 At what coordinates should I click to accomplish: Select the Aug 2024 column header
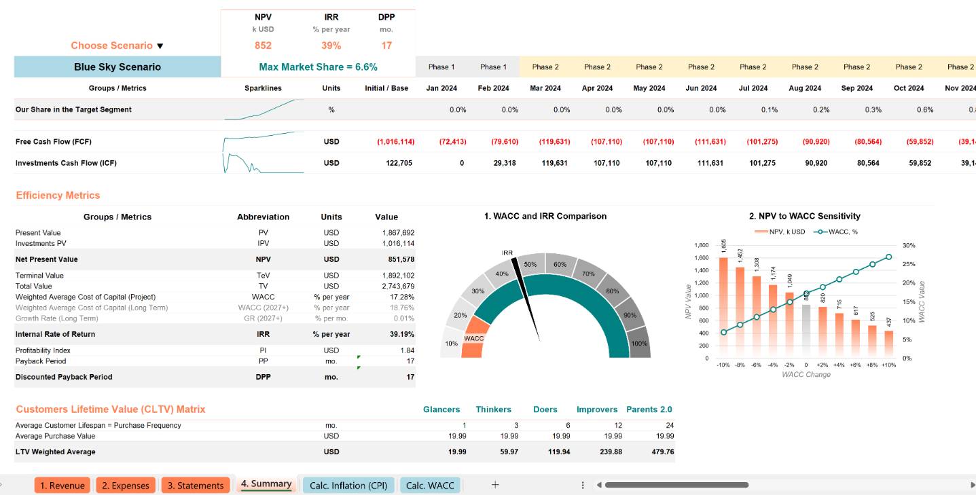(805, 88)
